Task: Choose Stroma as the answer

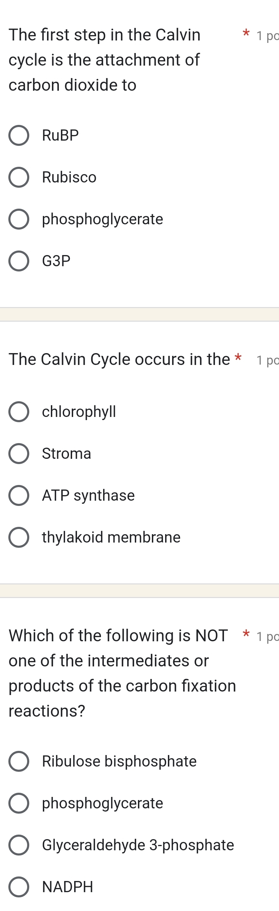Action: coord(20,454)
